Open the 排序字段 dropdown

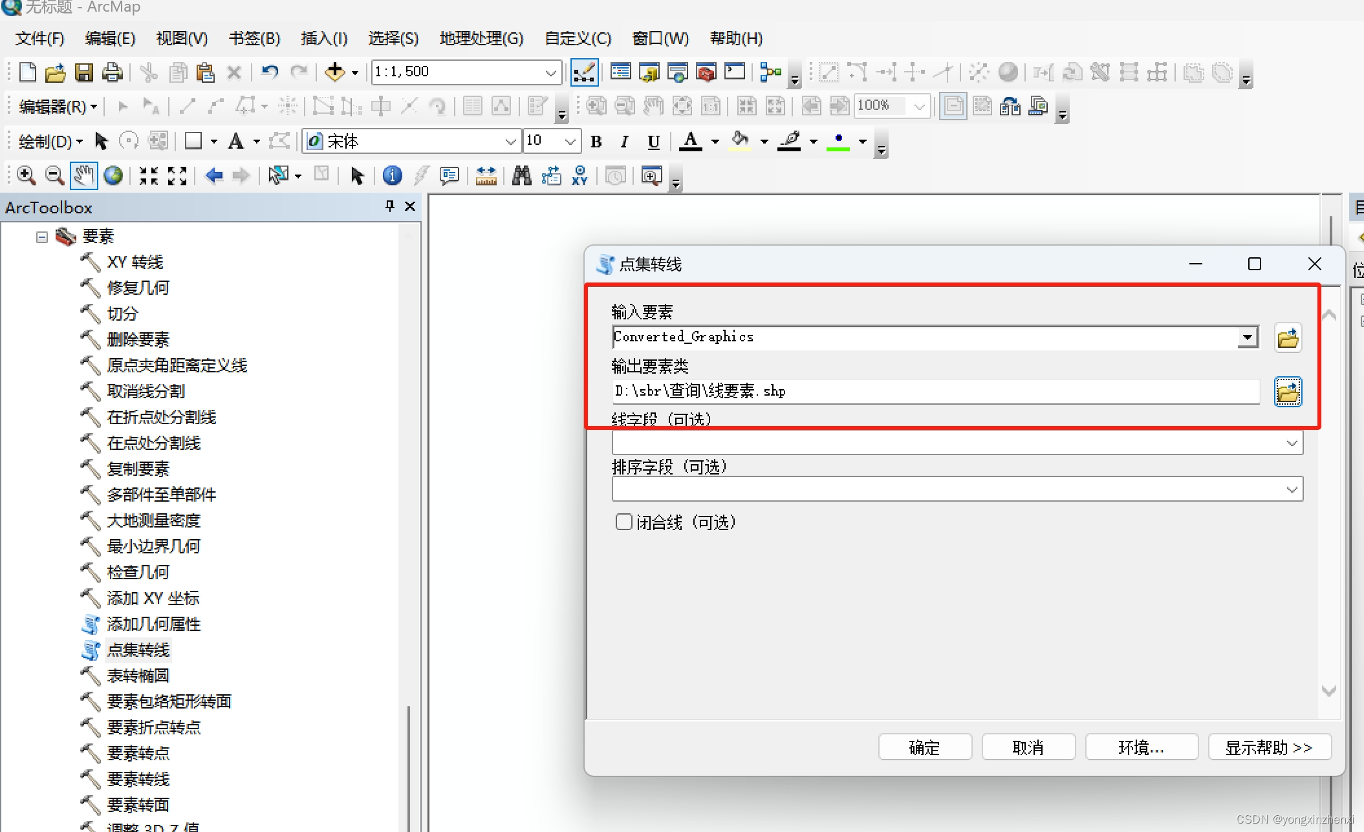coord(1292,489)
